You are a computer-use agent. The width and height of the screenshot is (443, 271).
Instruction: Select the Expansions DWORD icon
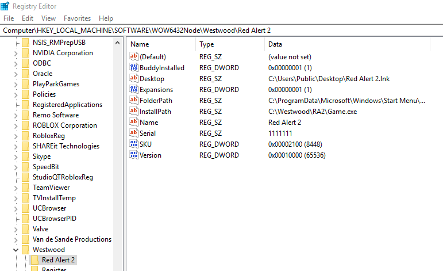(134, 89)
